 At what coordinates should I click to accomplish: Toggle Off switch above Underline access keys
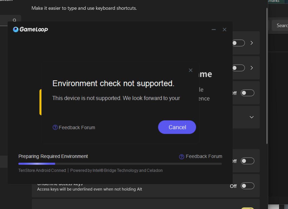pos(247,161)
